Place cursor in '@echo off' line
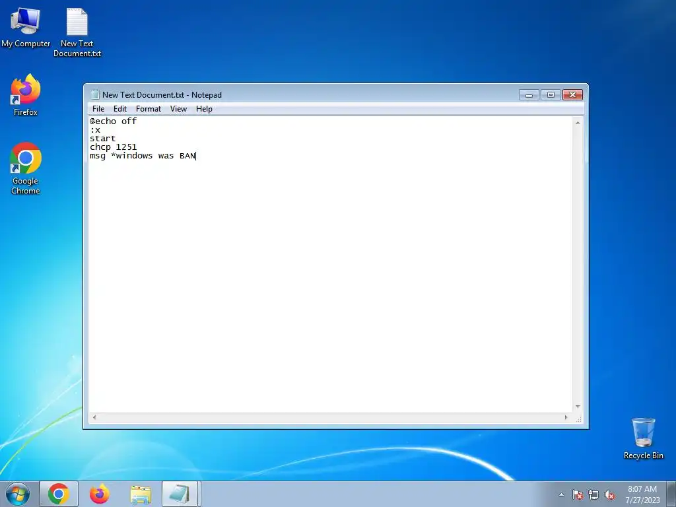676x507 pixels. 113,121
